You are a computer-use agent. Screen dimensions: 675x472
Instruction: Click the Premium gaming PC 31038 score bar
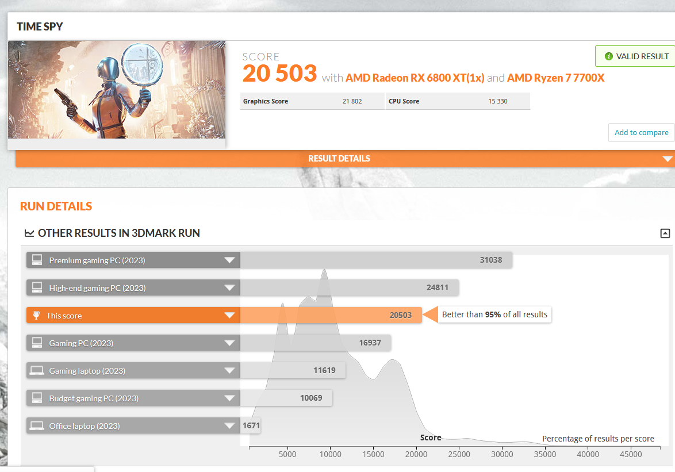(376, 260)
